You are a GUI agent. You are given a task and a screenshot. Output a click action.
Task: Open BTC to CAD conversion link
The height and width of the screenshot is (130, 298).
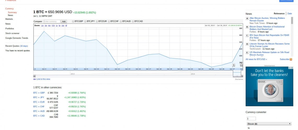pos(39,116)
